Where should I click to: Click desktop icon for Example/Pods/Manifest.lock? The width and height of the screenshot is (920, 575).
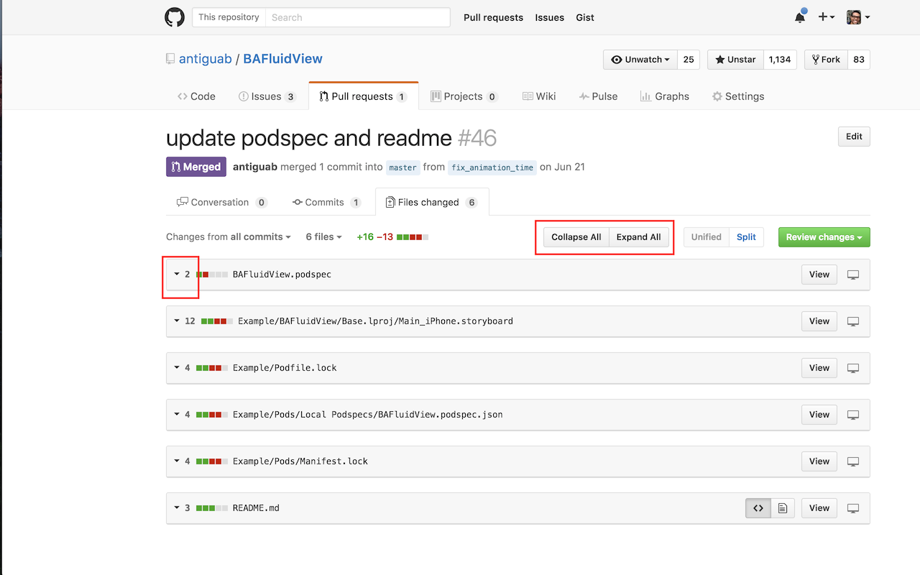pyautogui.click(x=853, y=461)
